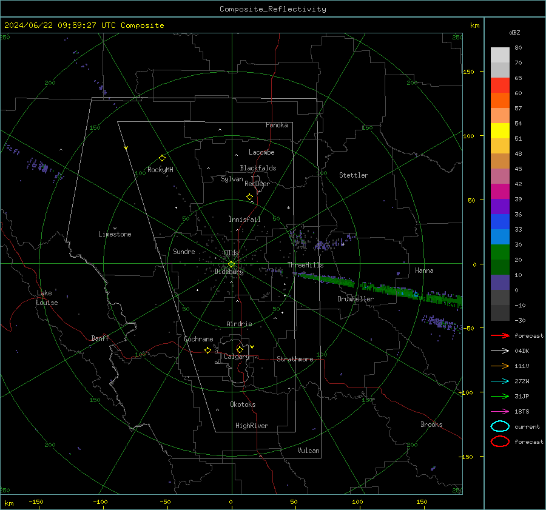
Task: Click the red forecast ellipse icon
Action: (500, 441)
